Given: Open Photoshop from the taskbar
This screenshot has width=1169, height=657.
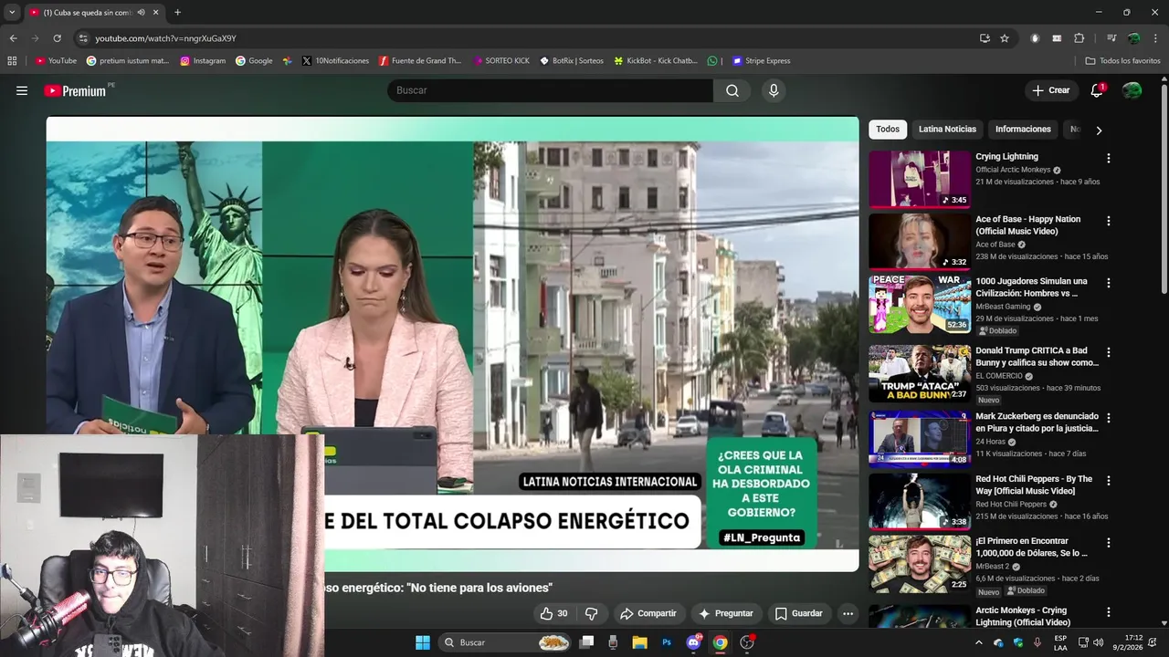Looking at the screenshot, I should coord(667,642).
